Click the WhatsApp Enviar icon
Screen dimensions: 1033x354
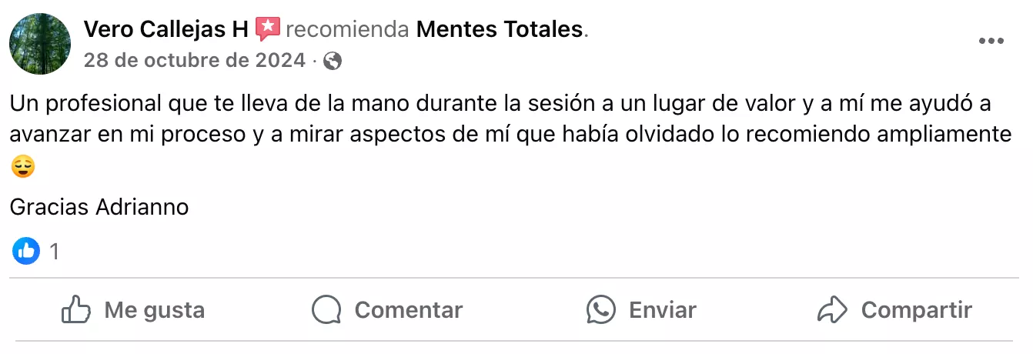coord(600,310)
